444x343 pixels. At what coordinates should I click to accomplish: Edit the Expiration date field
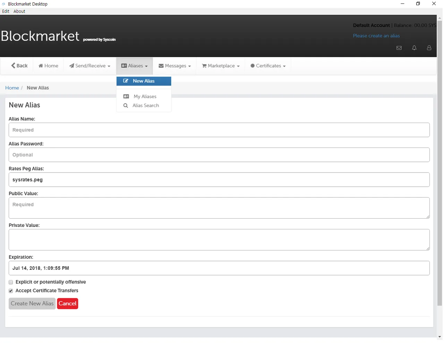pyautogui.click(x=219, y=268)
